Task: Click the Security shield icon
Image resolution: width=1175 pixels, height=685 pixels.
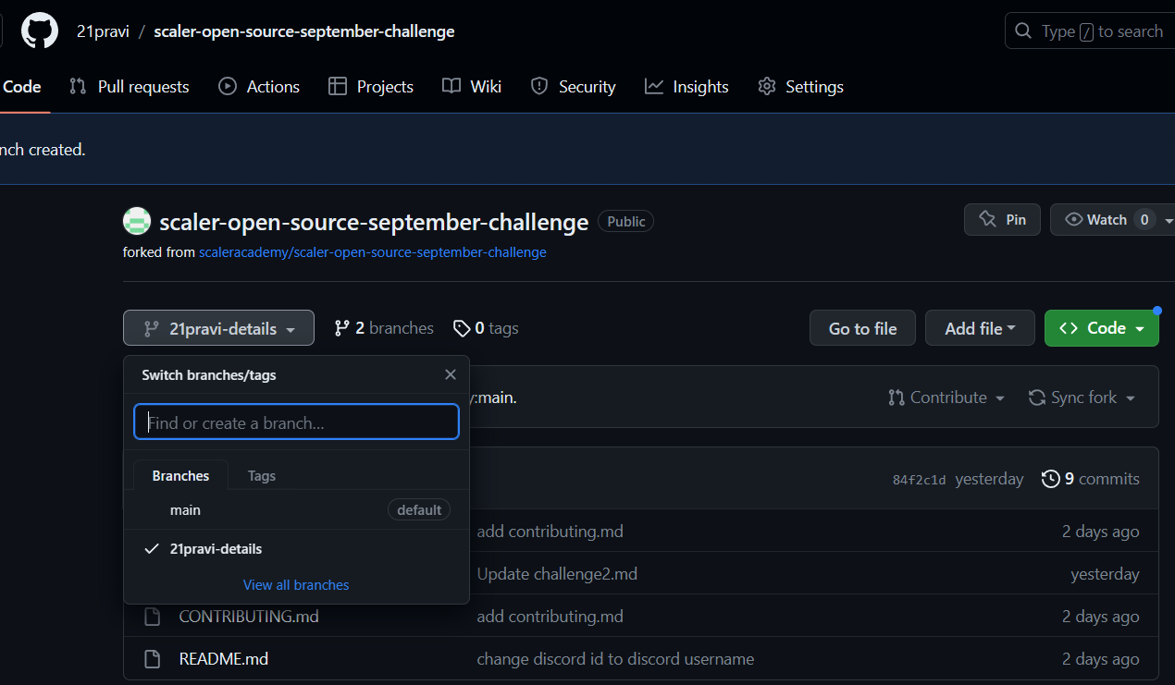Action: [538, 86]
